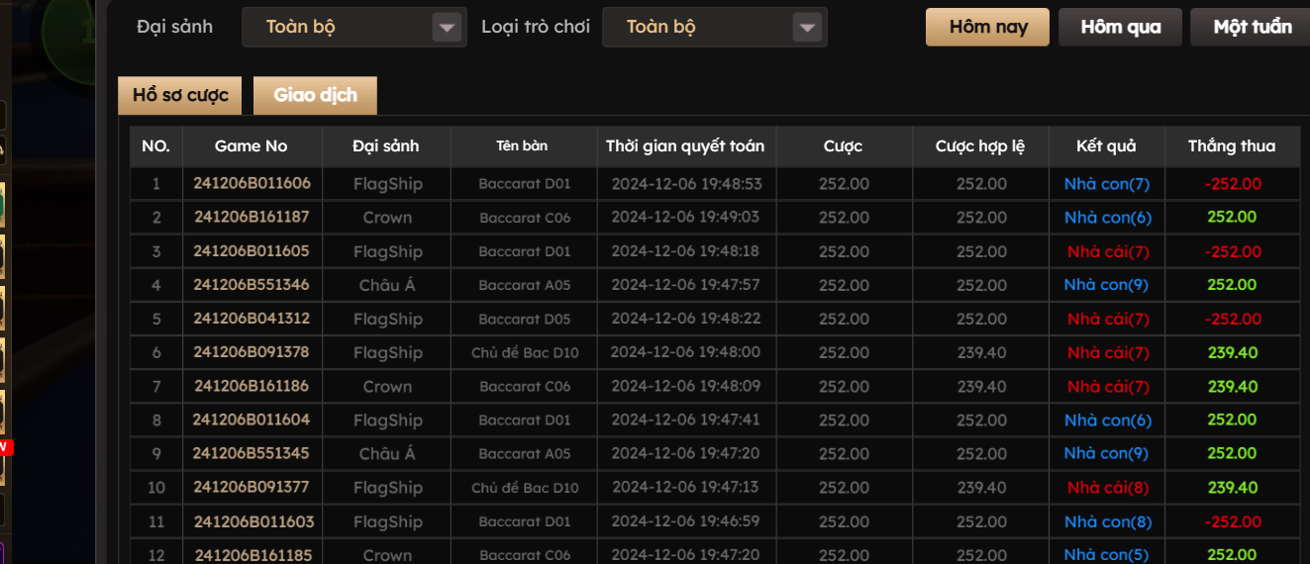Open game number 241206B011603
The height and width of the screenshot is (564, 1310).
click(x=252, y=521)
